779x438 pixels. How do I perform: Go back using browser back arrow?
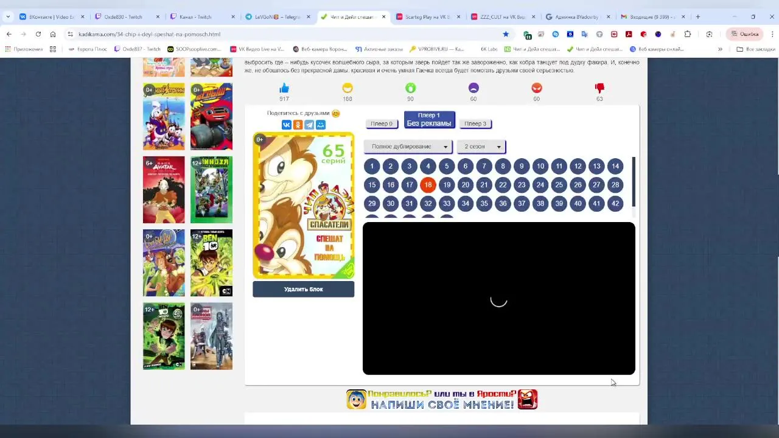[9, 34]
